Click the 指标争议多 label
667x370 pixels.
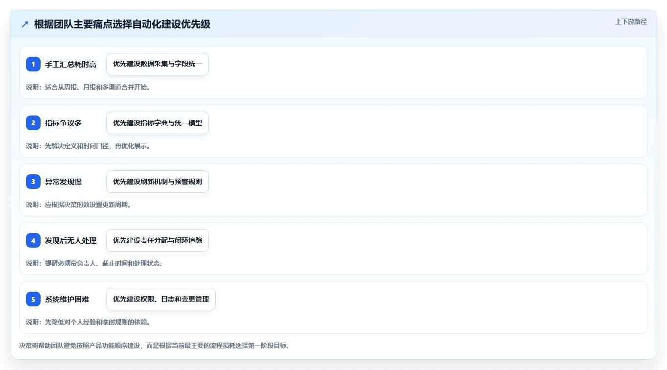point(63,123)
